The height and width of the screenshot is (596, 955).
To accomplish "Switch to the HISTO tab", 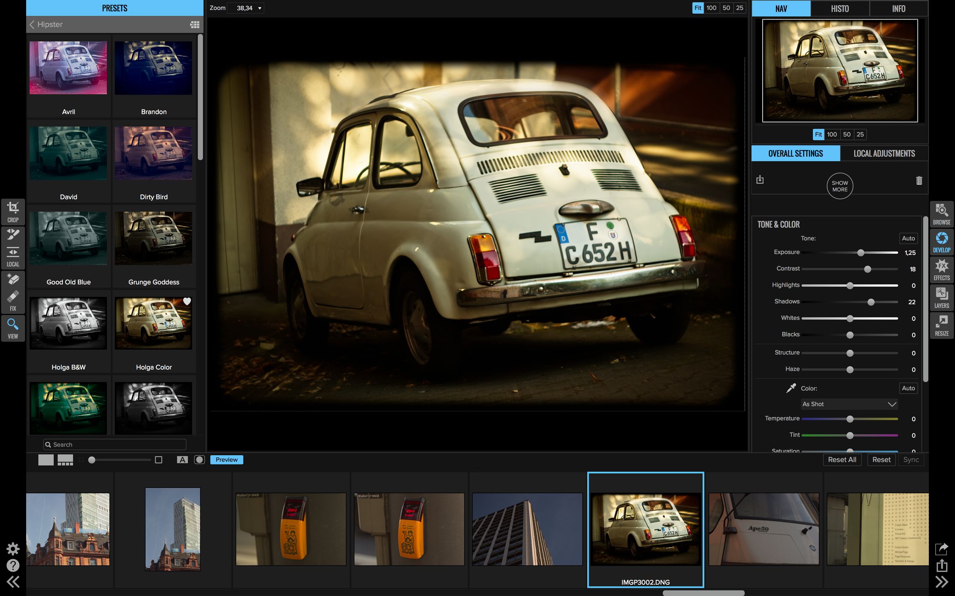I will point(839,9).
